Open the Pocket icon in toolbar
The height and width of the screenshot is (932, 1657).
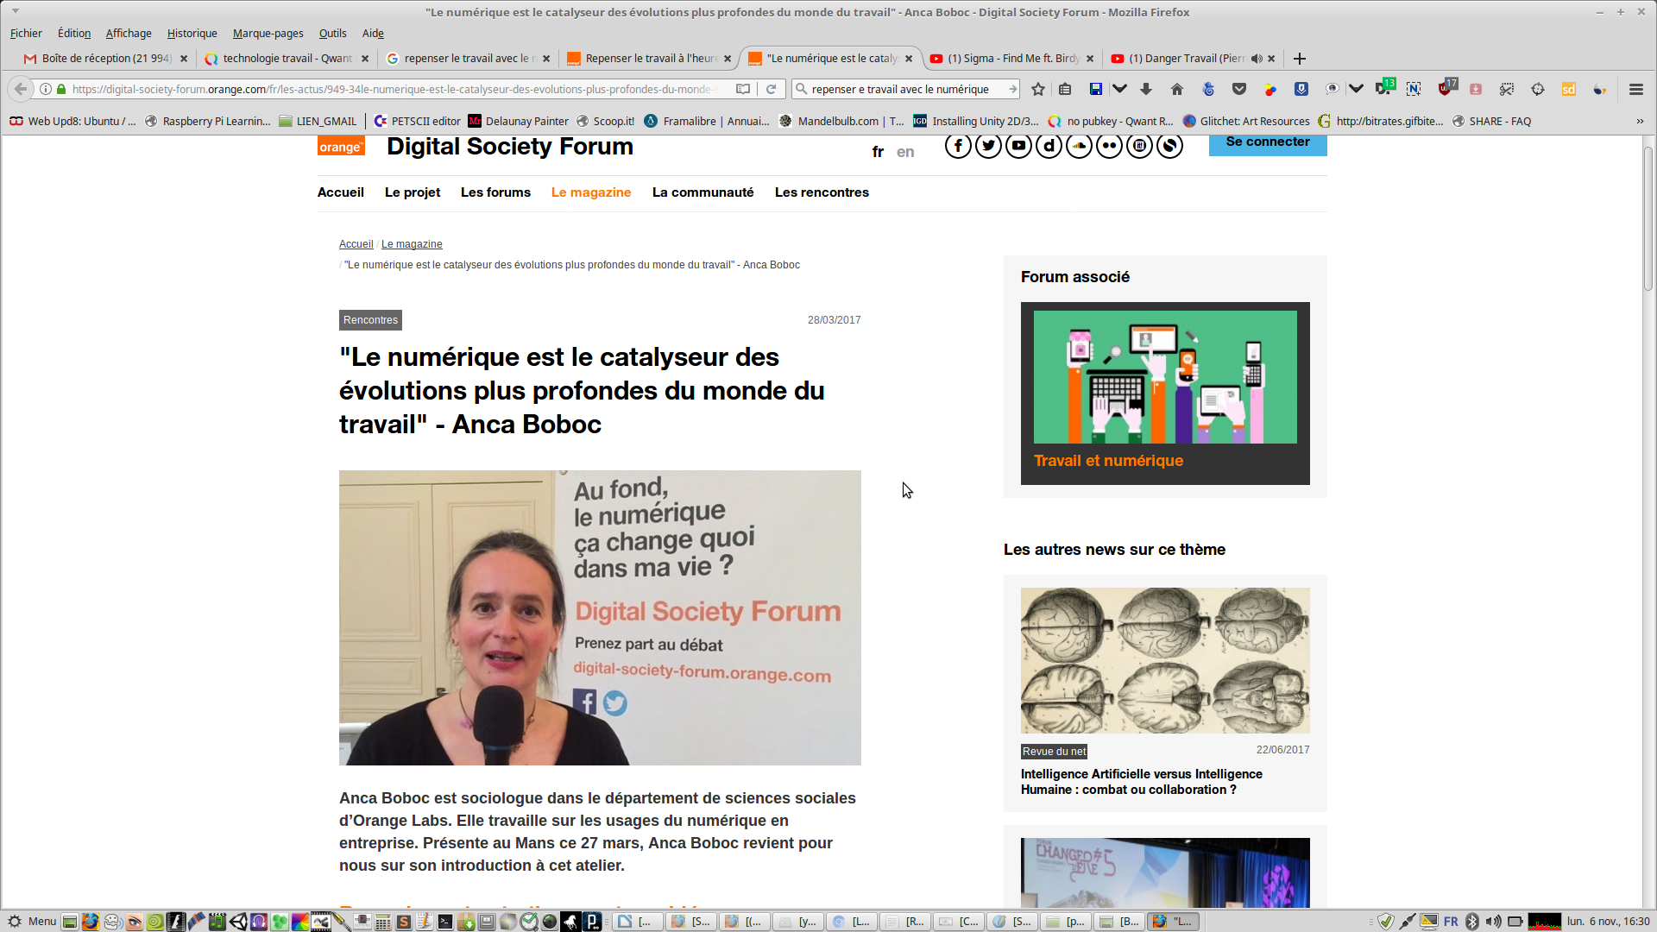pyautogui.click(x=1239, y=89)
